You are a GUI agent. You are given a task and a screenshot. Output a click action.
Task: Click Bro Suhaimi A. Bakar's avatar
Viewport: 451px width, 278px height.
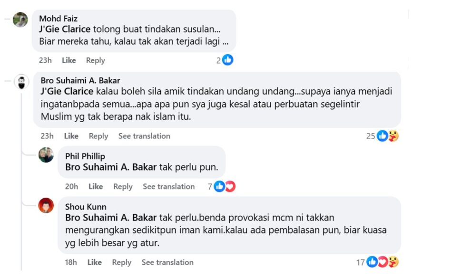point(21,82)
